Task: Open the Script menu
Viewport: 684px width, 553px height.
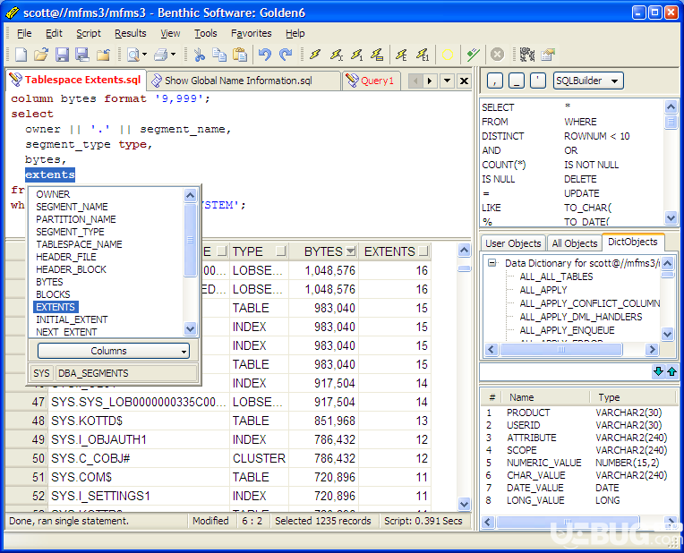Action: (89, 33)
